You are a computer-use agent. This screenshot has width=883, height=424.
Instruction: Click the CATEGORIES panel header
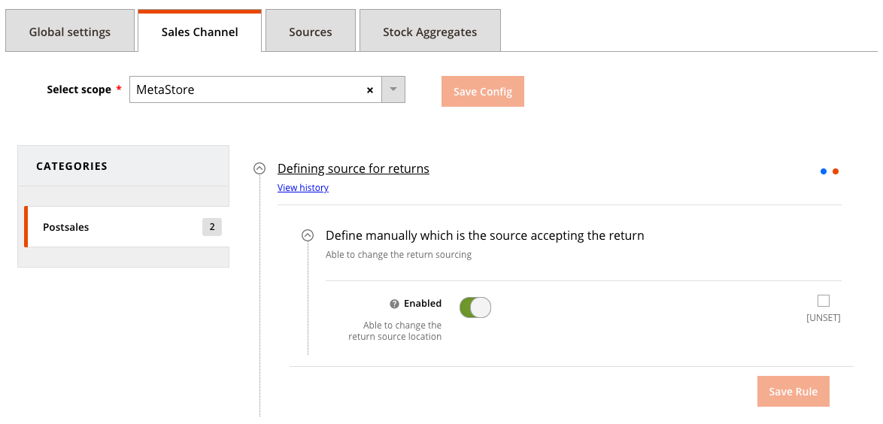(x=123, y=166)
